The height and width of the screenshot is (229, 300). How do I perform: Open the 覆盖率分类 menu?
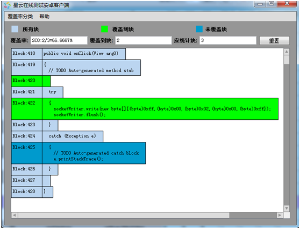pos(20,17)
